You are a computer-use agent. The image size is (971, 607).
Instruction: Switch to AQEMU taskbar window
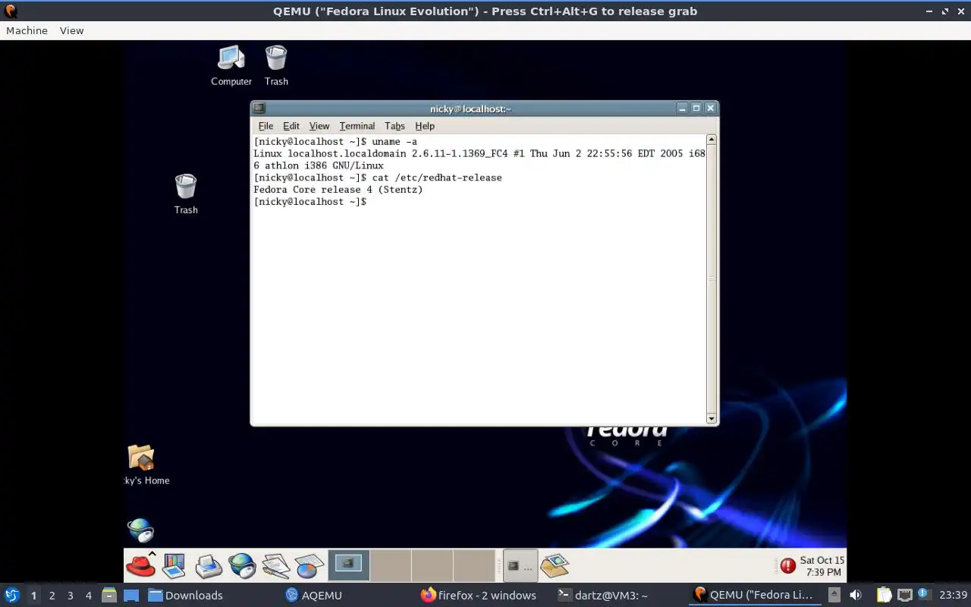[x=314, y=595]
